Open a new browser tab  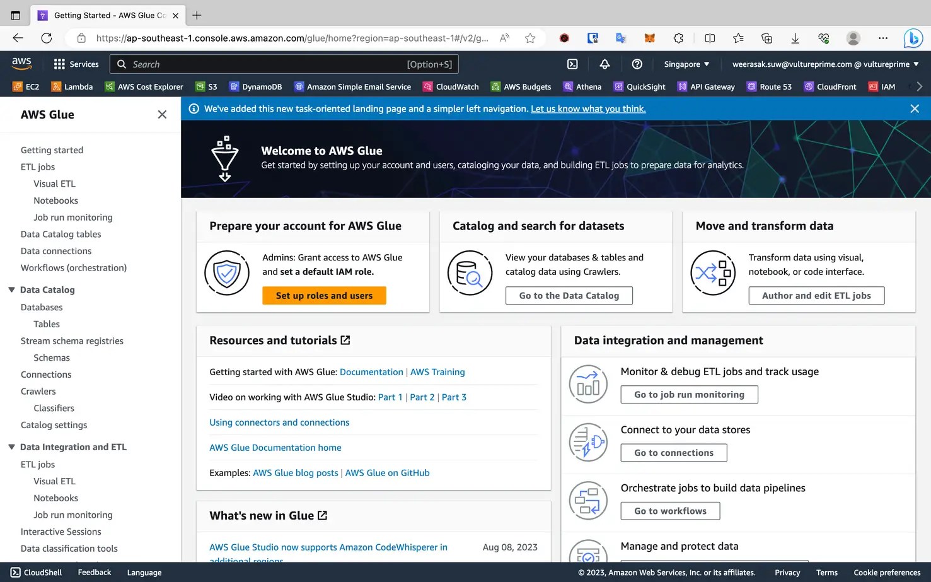[197, 15]
